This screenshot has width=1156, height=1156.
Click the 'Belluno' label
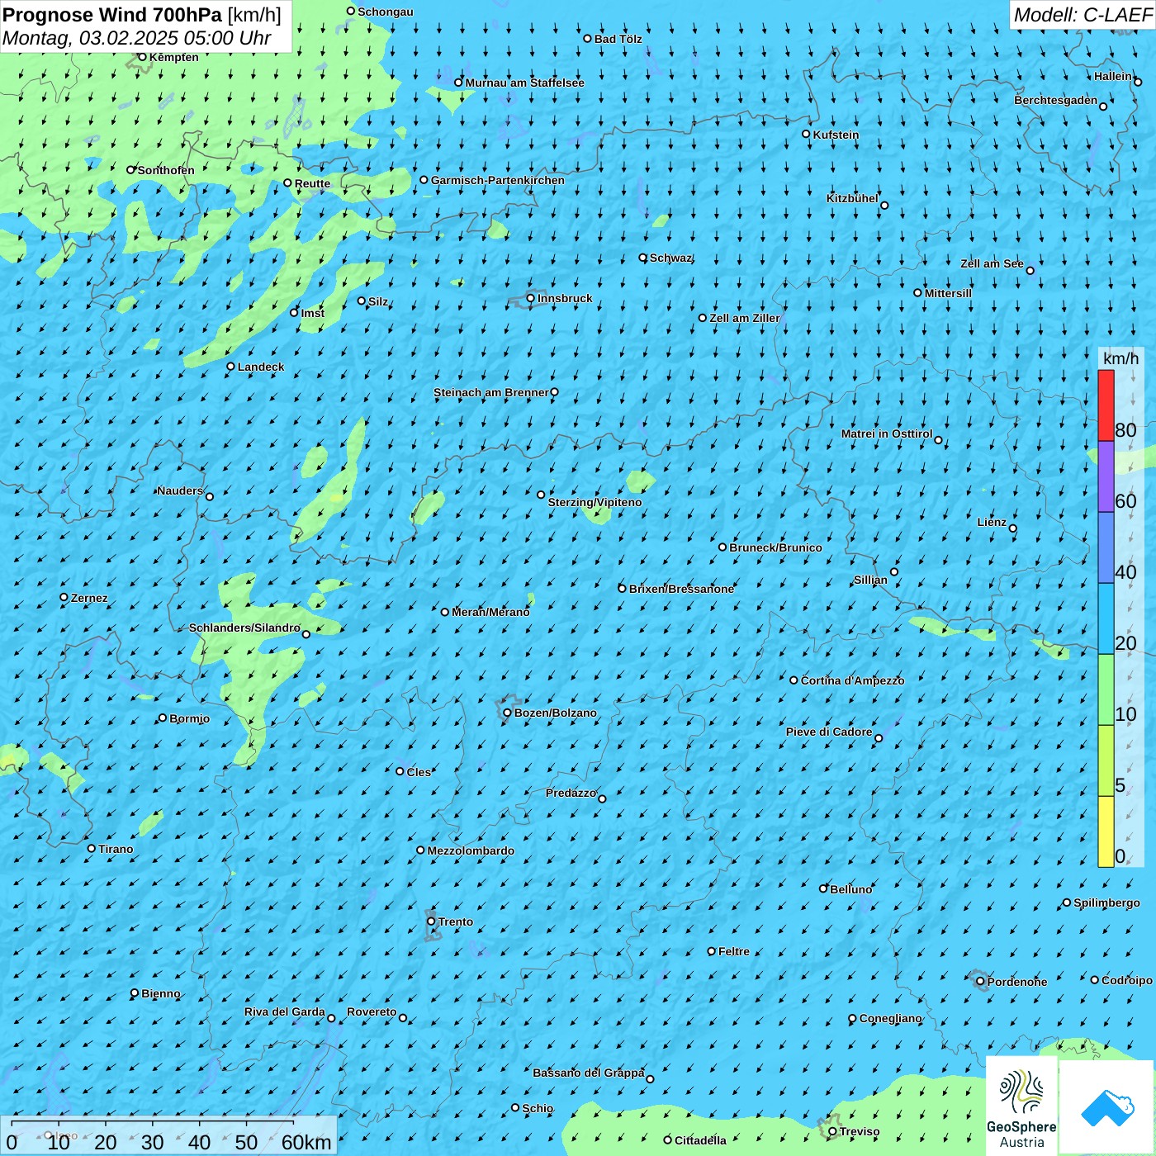click(x=850, y=889)
